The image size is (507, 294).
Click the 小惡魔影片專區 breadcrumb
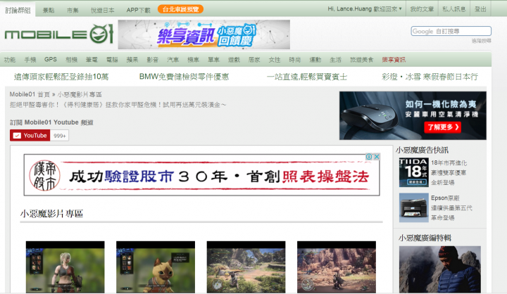pyautogui.click(x=80, y=94)
